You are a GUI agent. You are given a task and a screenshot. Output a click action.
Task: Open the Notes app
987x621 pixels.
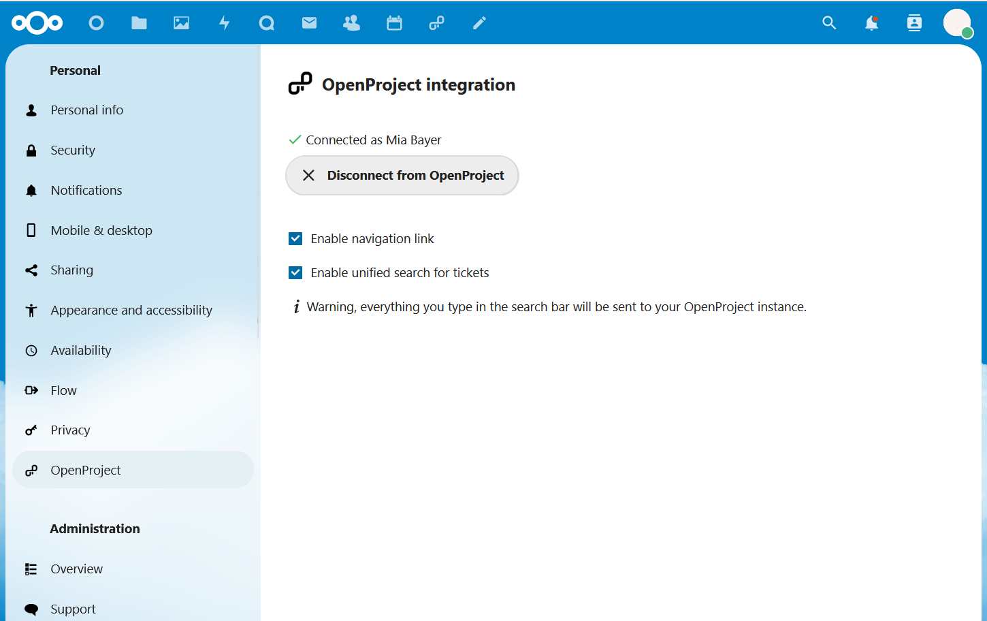click(x=479, y=22)
